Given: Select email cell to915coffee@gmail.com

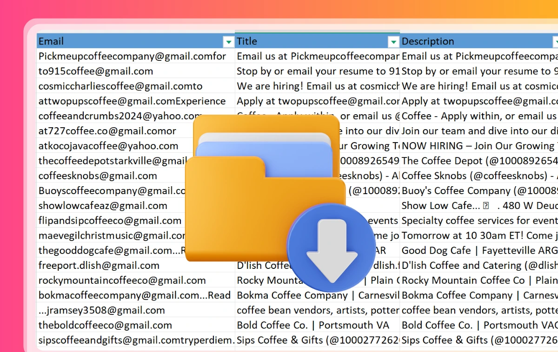Looking at the screenshot, I should pyautogui.click(x=136, y=71).
